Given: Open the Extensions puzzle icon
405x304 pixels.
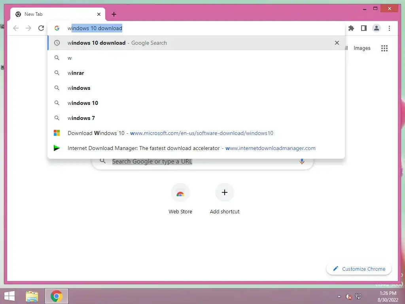Looking at the screenshot, I should pos(351,28).
